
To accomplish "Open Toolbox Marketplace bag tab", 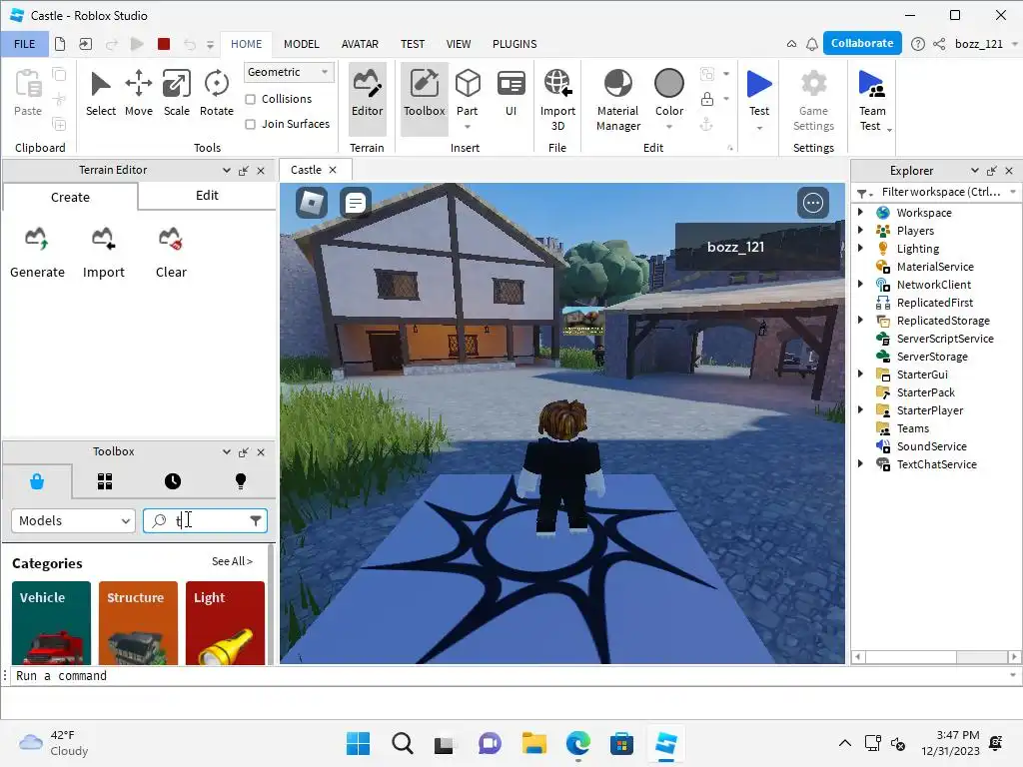I will tap(37, 481).
